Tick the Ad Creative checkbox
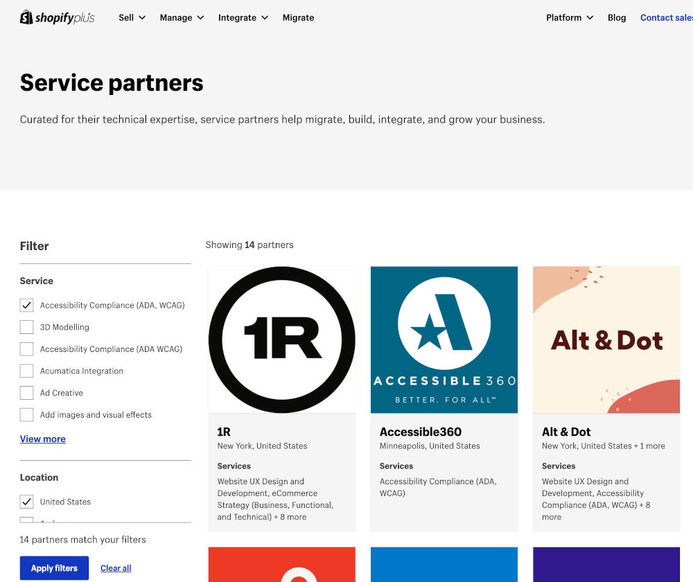Screen dimensions: 693x582 point(26,393)
